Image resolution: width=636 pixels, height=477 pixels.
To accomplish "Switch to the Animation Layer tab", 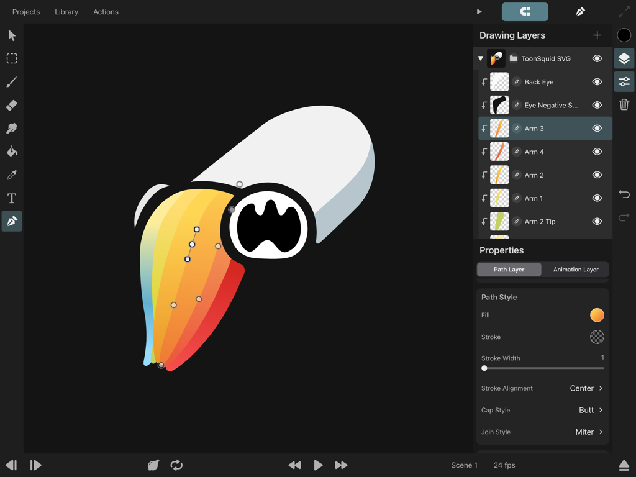I will (x=575, y=269).
